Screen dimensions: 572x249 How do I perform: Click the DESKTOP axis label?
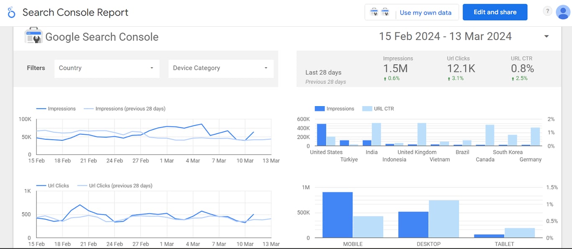click(429, 244)
